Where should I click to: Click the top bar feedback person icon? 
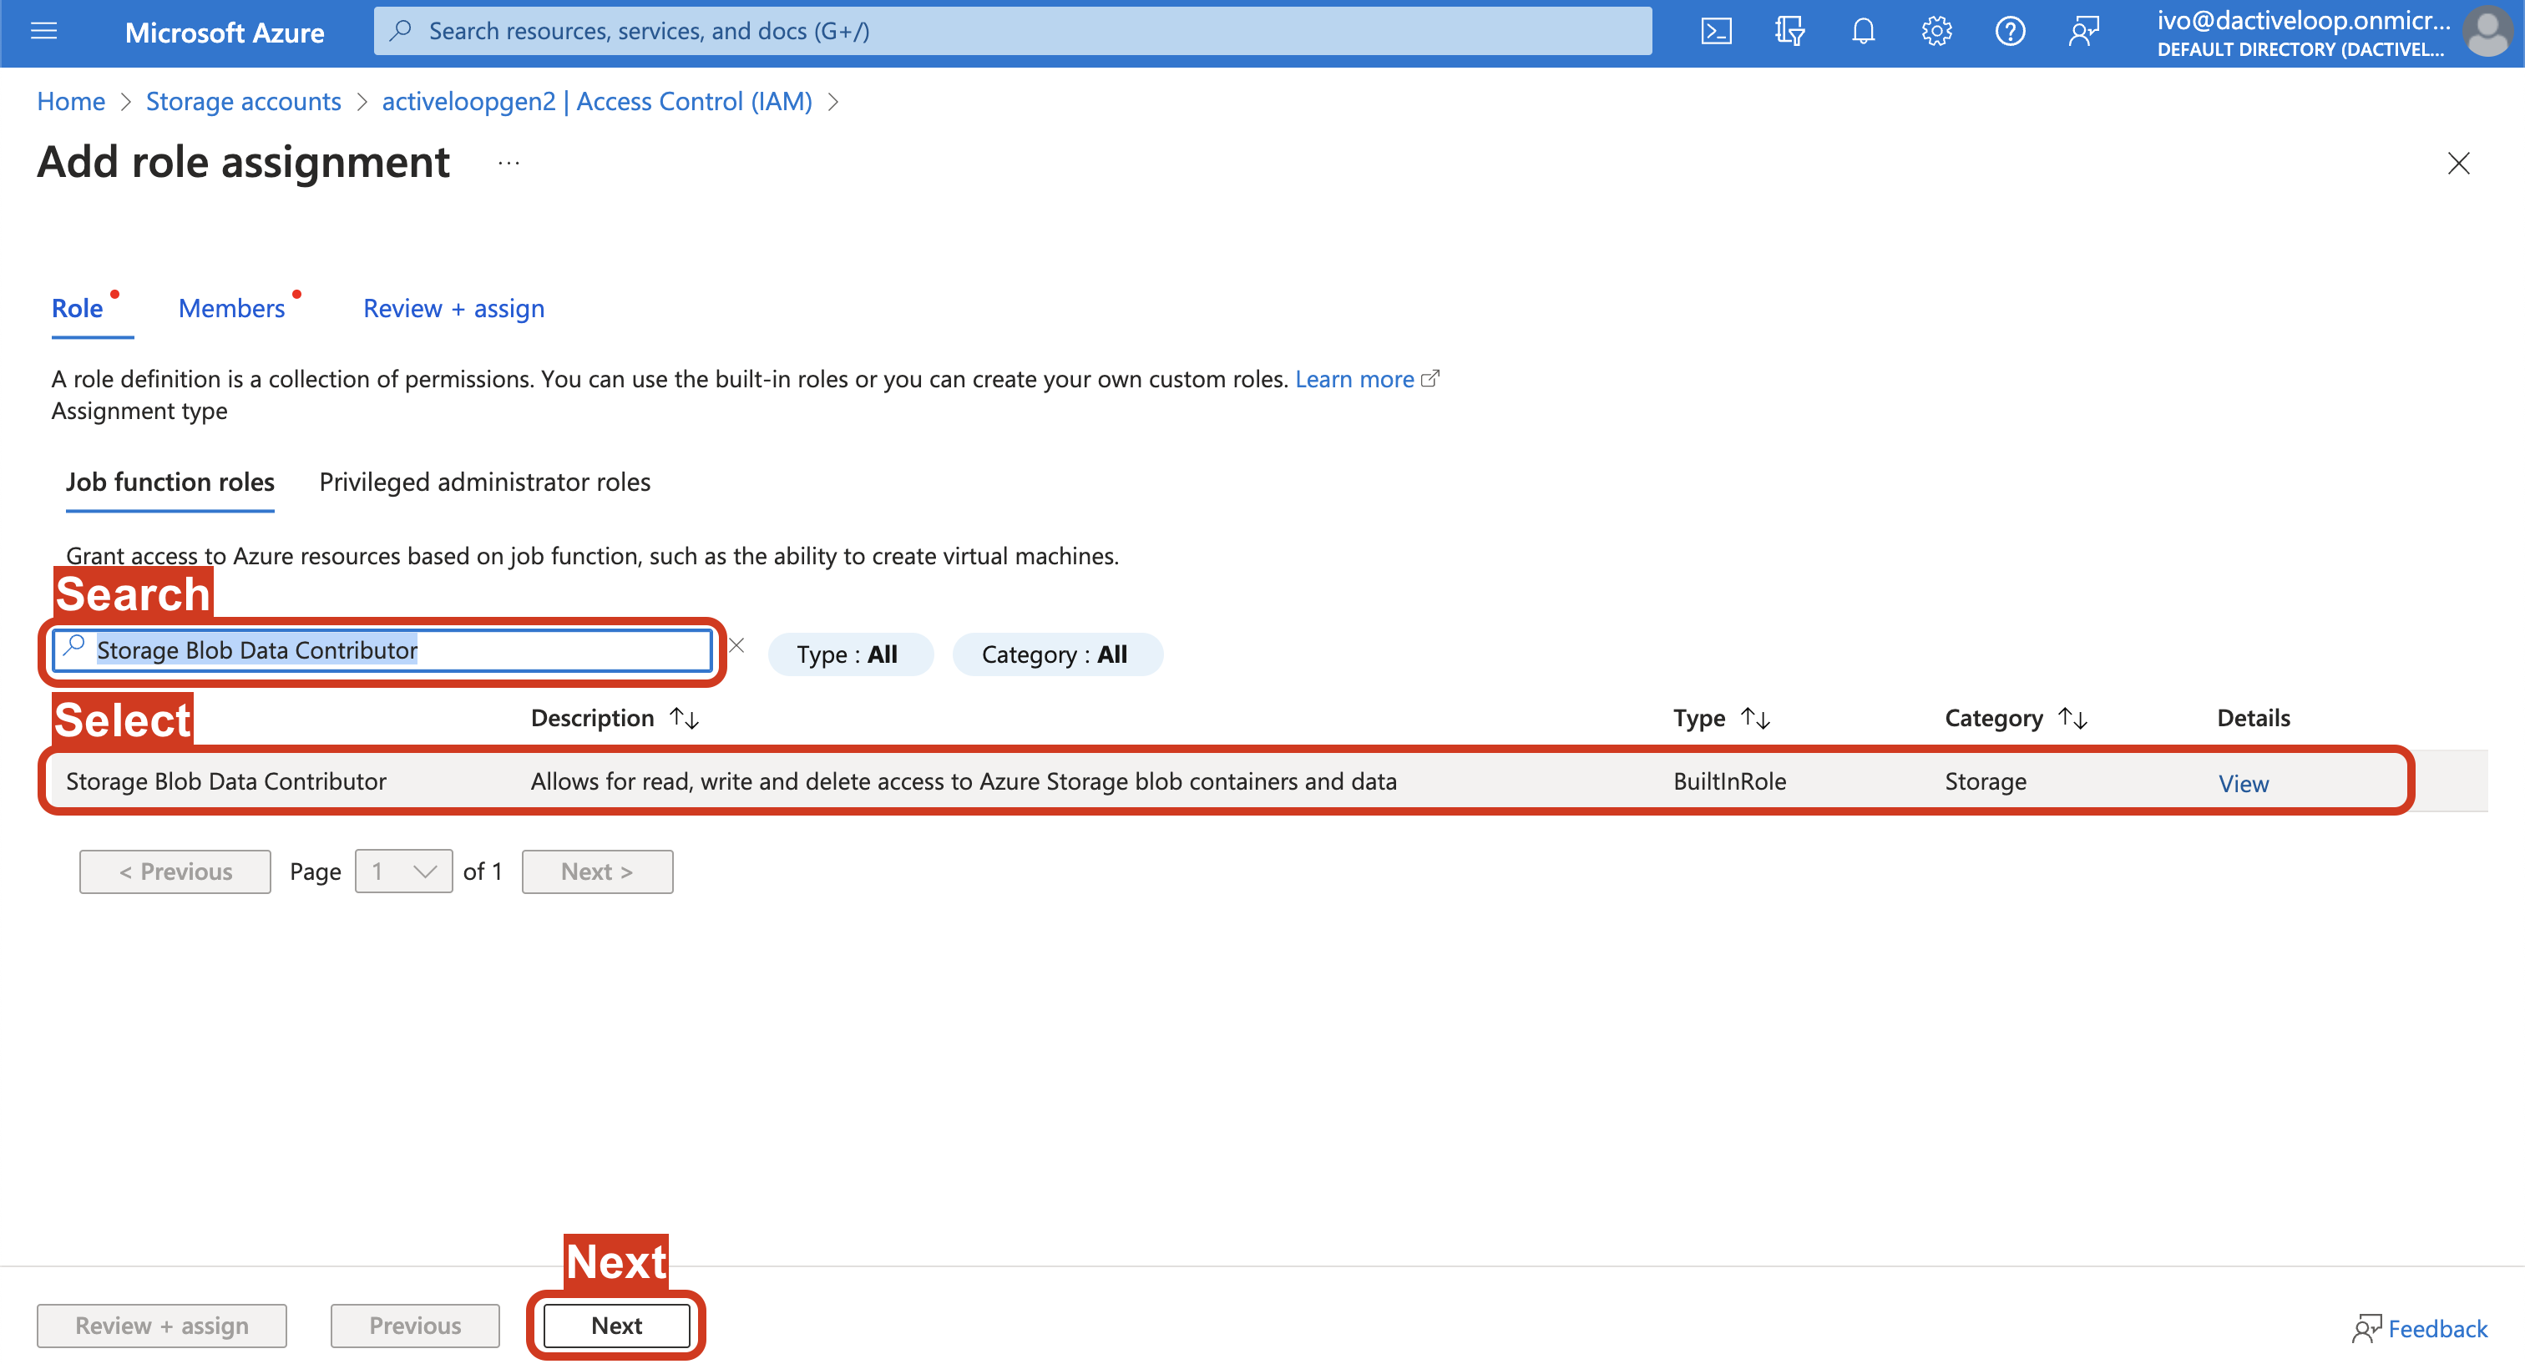(2083, 32)
